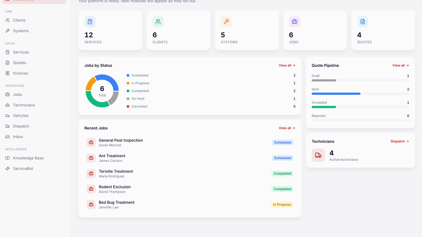Screen dimensions: 422x237
Task: Open the 4 Quotes summary card
Action: (383, 30)
